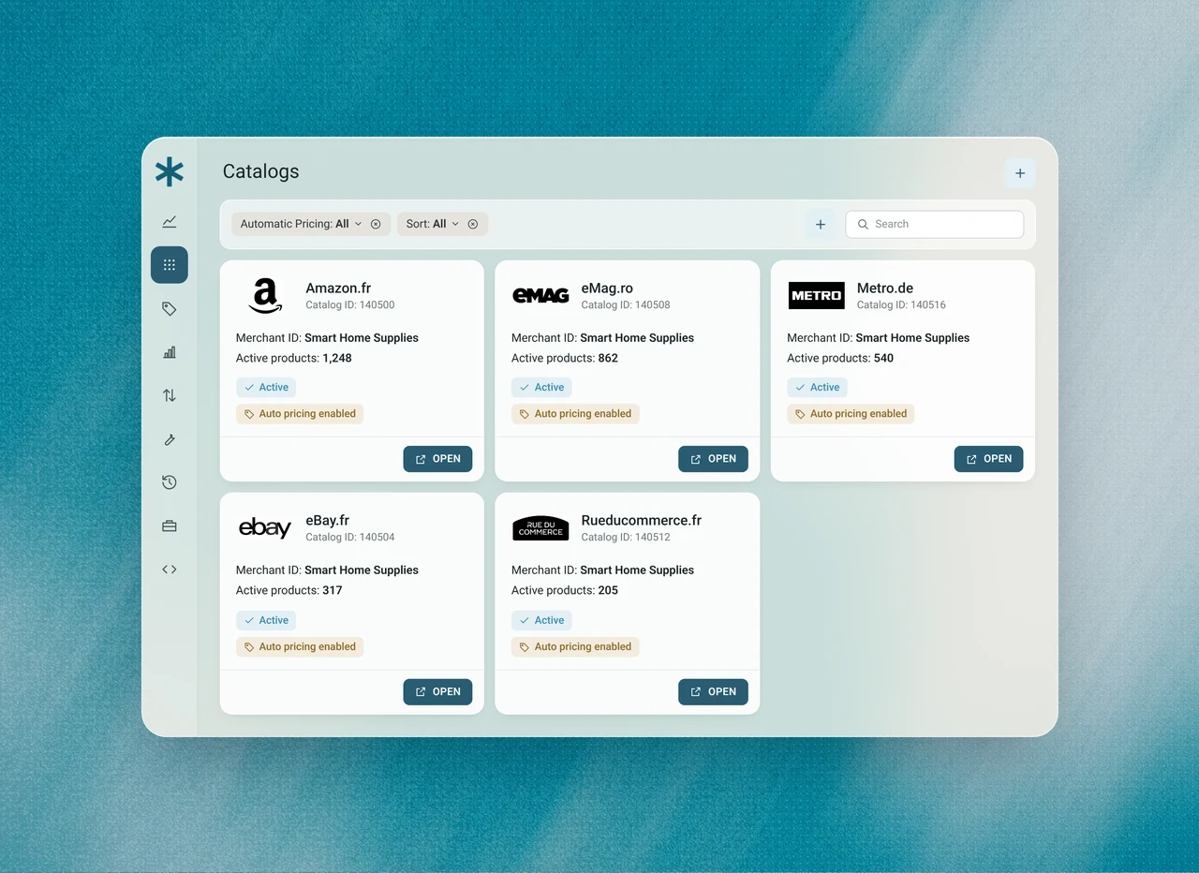Clear the Sort filter

[x=473, y=224]
